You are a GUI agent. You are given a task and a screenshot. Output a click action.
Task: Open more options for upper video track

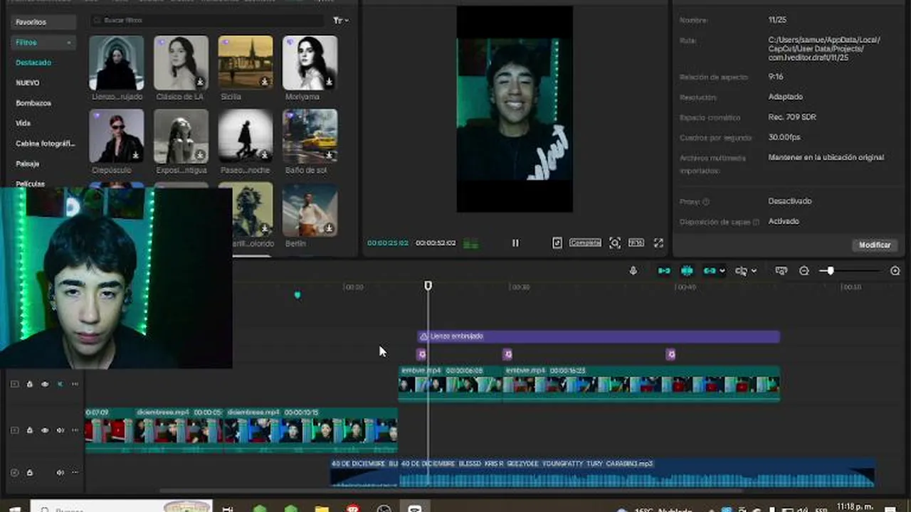click(x=75, y=385)
